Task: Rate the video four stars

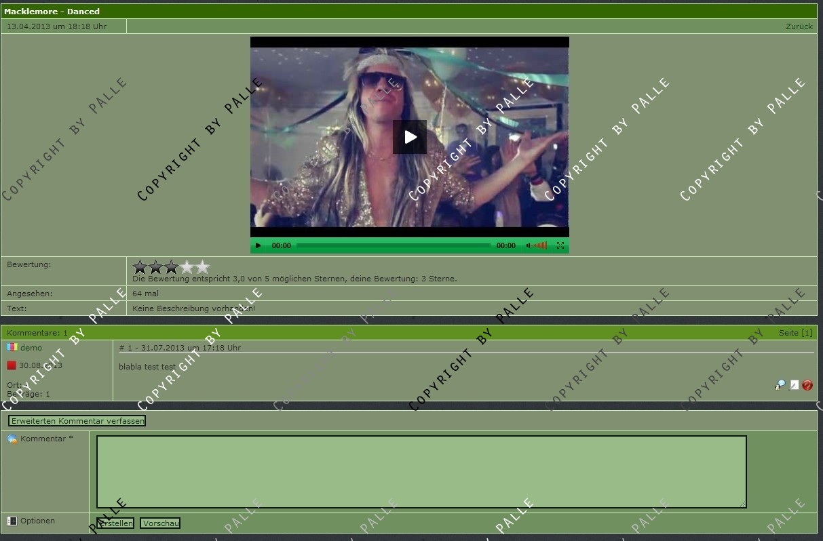Action: tap(187, 267)
